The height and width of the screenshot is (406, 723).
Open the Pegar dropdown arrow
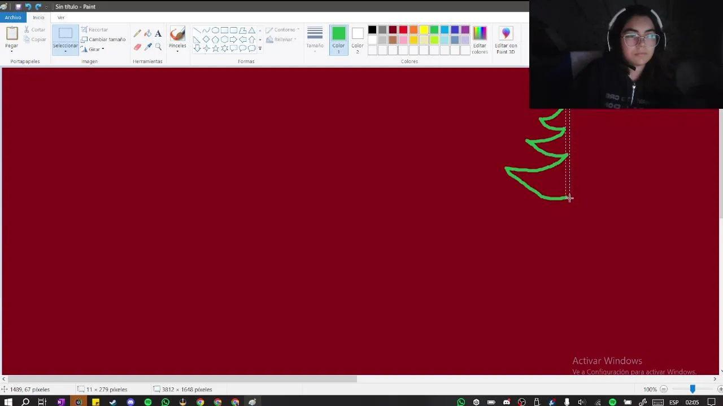[x=12, y=51]
